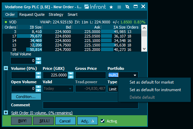
Task: Collapse the order details minus expander
Action: 6,68
